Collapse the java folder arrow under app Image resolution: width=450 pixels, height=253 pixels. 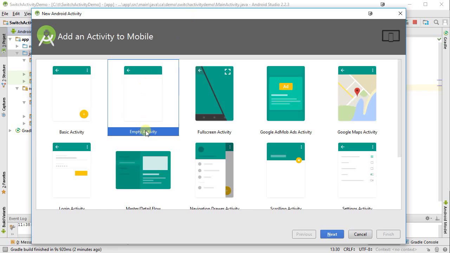[17, 53]
